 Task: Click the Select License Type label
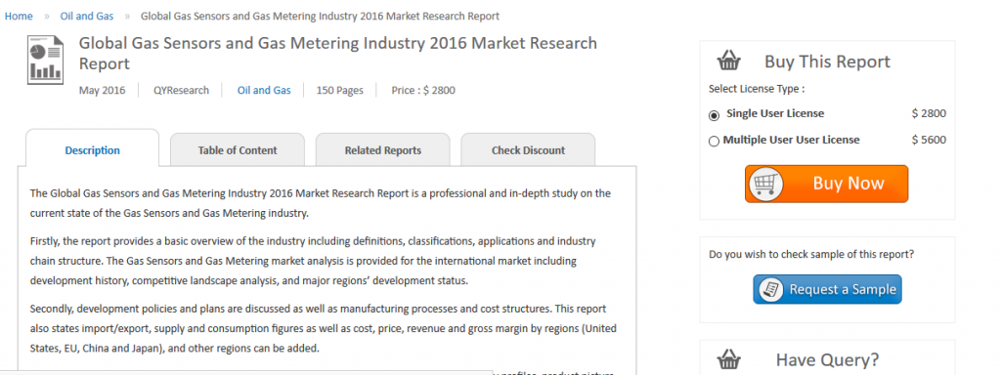tap(757, 89)
